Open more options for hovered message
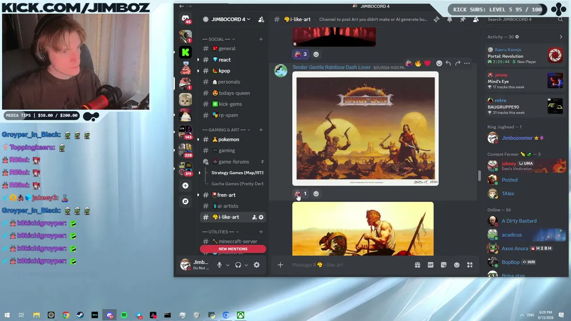 (467, 63)
